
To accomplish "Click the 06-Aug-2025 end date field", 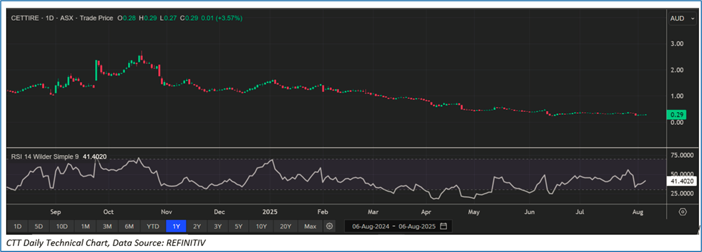I will click(418, 226).
